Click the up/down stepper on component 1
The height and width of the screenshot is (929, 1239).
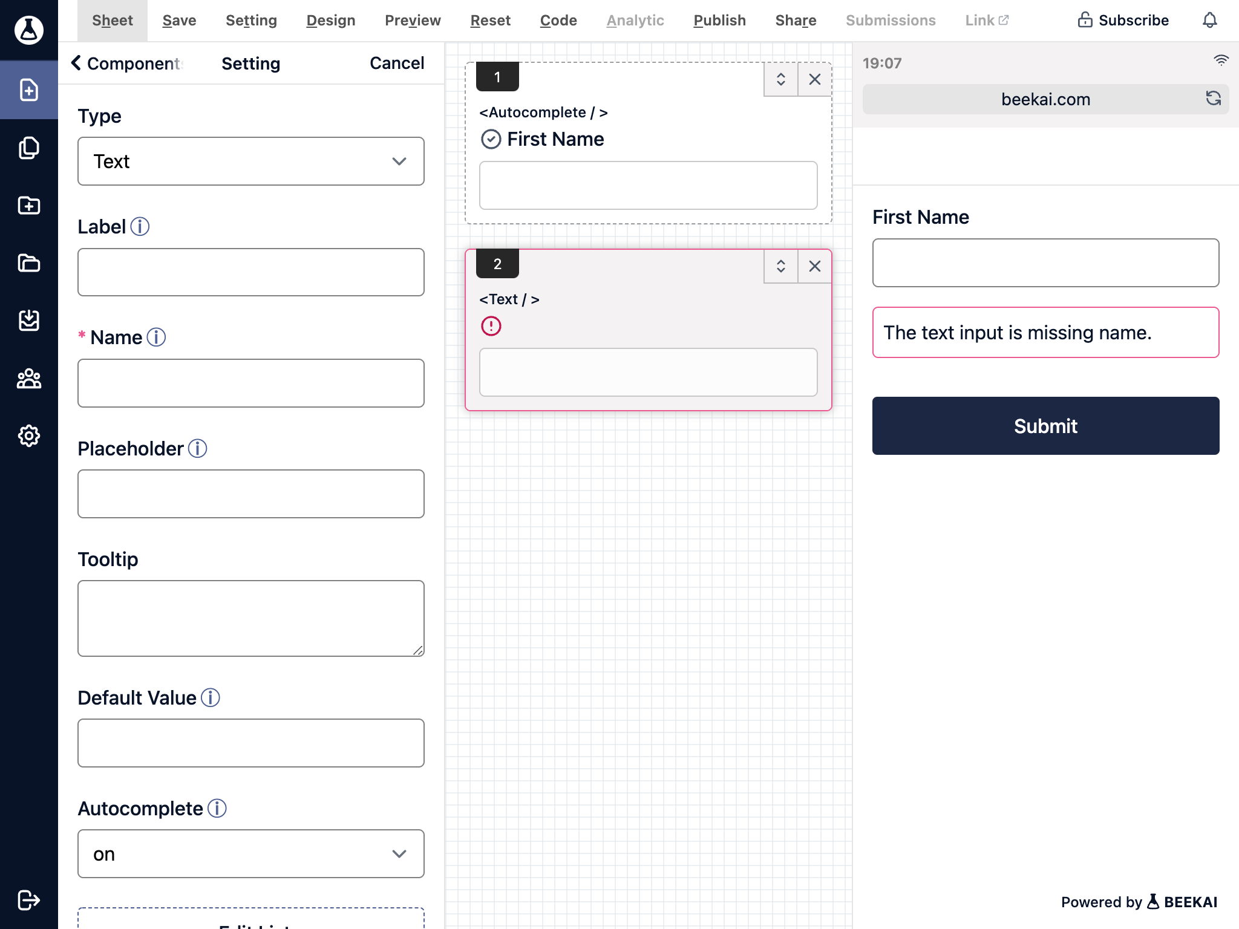tap(780, 78)
